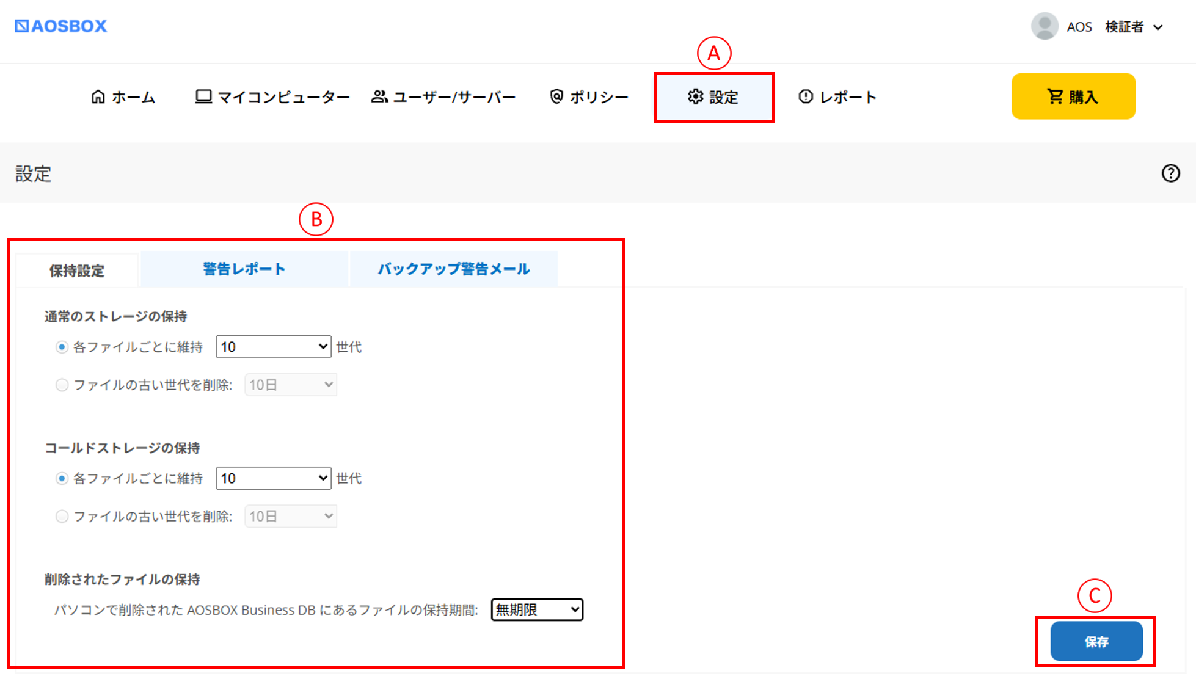Go to ホーム tab
Viewport: 1196px width, 687px height.
(123, 97)
